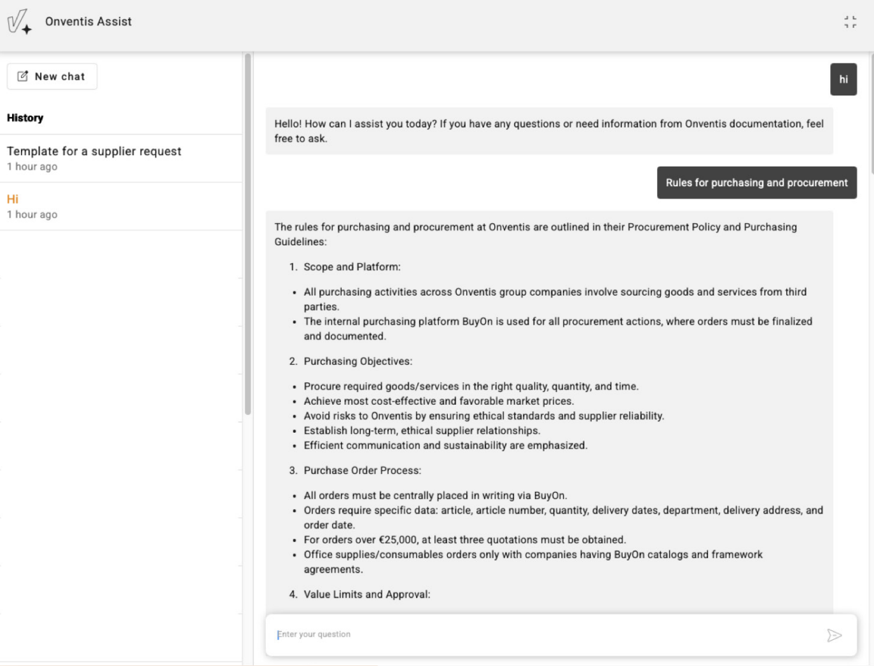The image size is (874, 666).
Task: Click the 'Hello! How can I assist' reply
Action: [548, 131]
